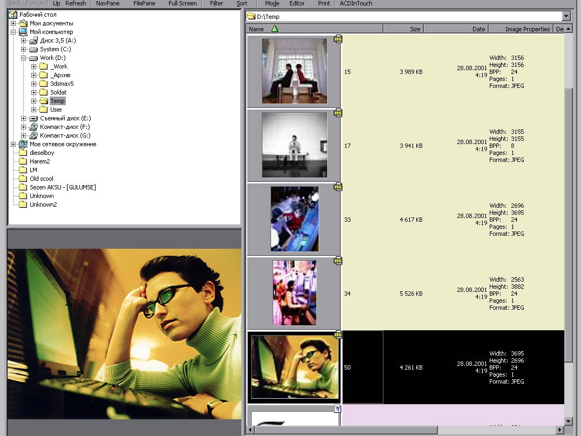Select the Sezen AKSU - [GULUMSE] folder
Image resolution: width=581 pixels, height=436 pixels.
point(63,187)
